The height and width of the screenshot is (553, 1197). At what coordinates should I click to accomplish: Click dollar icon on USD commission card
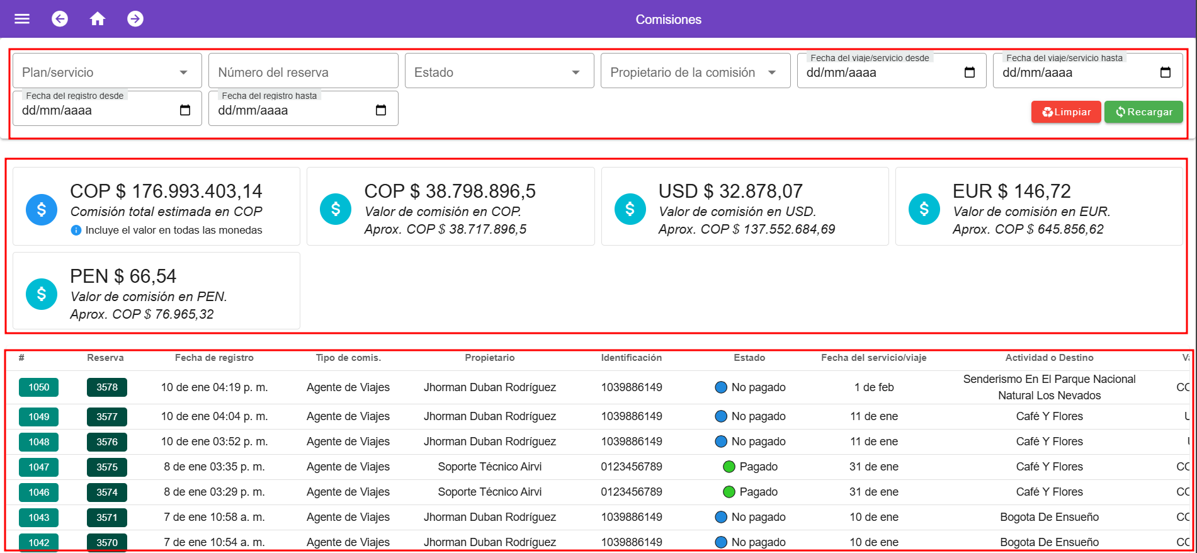(x=630, y=209)
